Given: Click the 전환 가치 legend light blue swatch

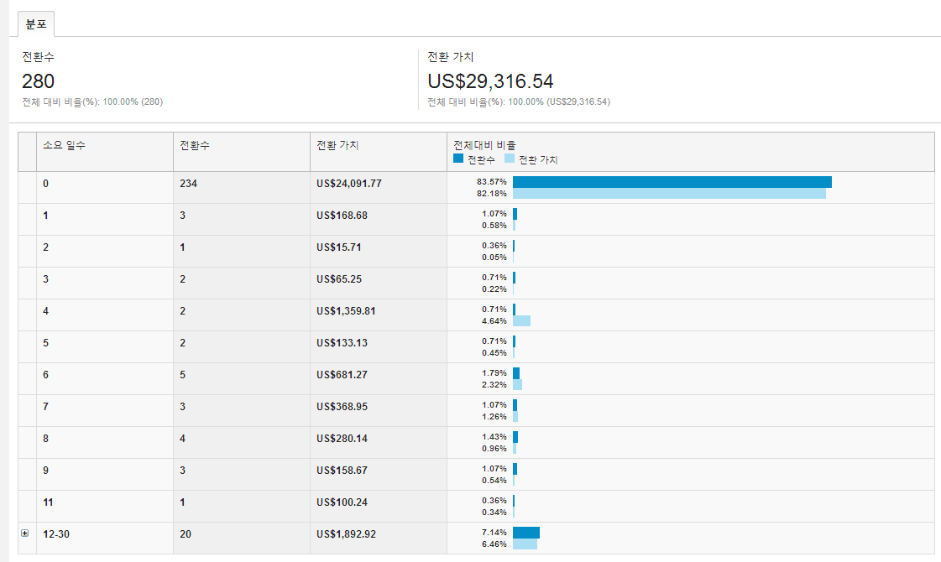Looking at the screenshot, I should click(510, 159).
